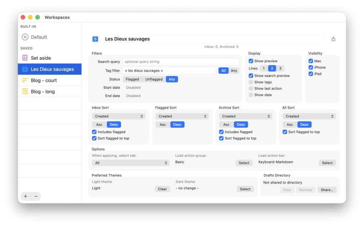
Task: Choose Asc for Flagged Sort
Action: [163, 125]
